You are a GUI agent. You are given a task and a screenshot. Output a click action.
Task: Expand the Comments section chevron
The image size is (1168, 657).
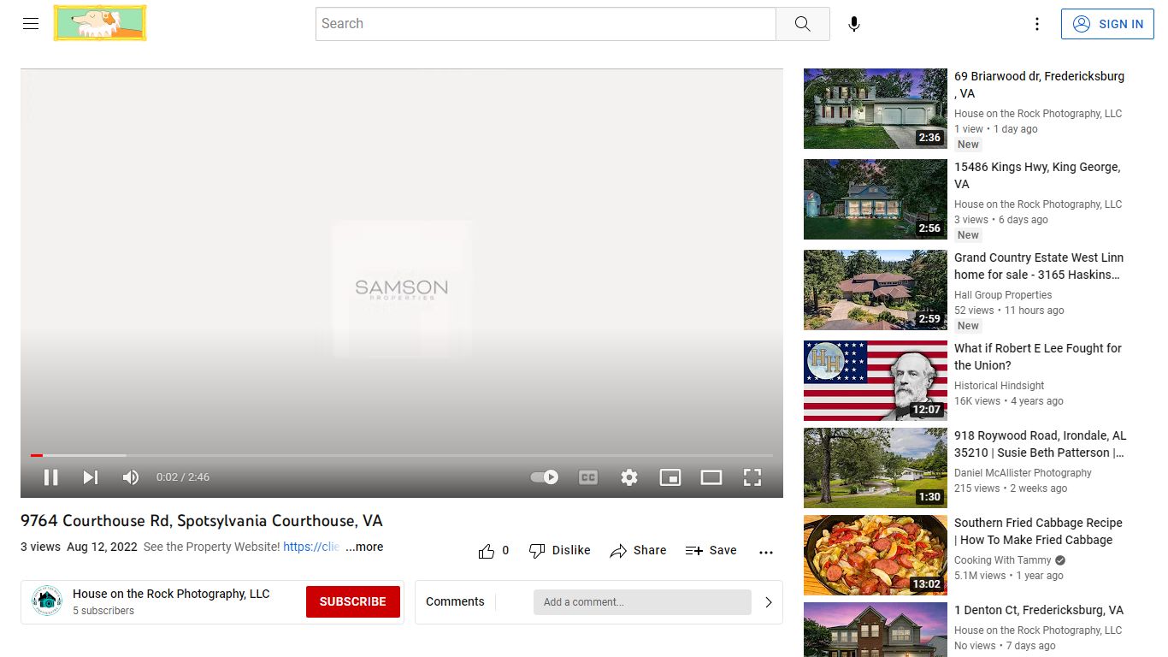[x=769, y=601]
